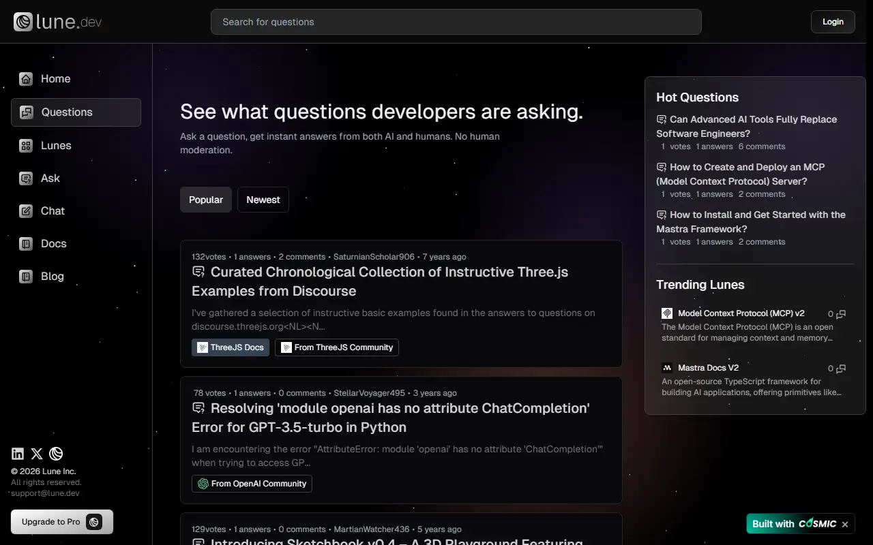The image size is (873, 545).
Task: Open the LinkedIn social icon
Action: [x=18, y=454]
